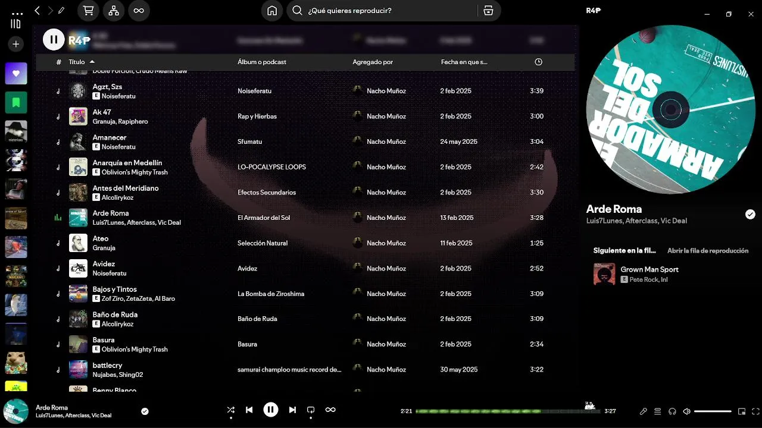
Task: Select the track Antes del Meridiano
Action: pyautogui.click(x=126, y=188)
